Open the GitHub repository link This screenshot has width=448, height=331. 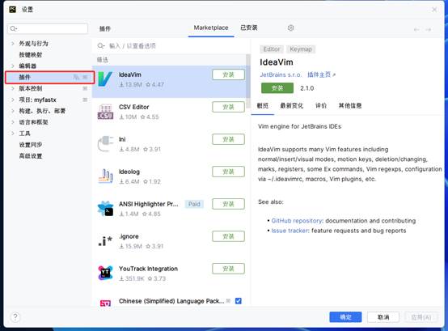coord(297,221)
